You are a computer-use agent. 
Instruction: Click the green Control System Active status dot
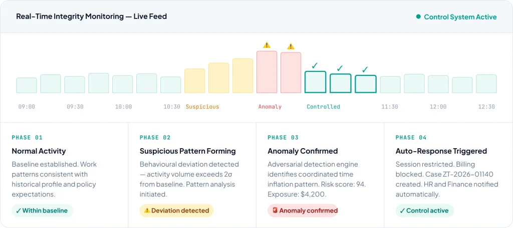418,17
